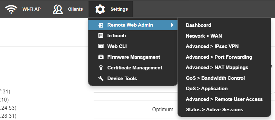Viewport: 275px width, 120px height.
Task: Click the Settings gear icon
Action: click(x=100, y=9)
